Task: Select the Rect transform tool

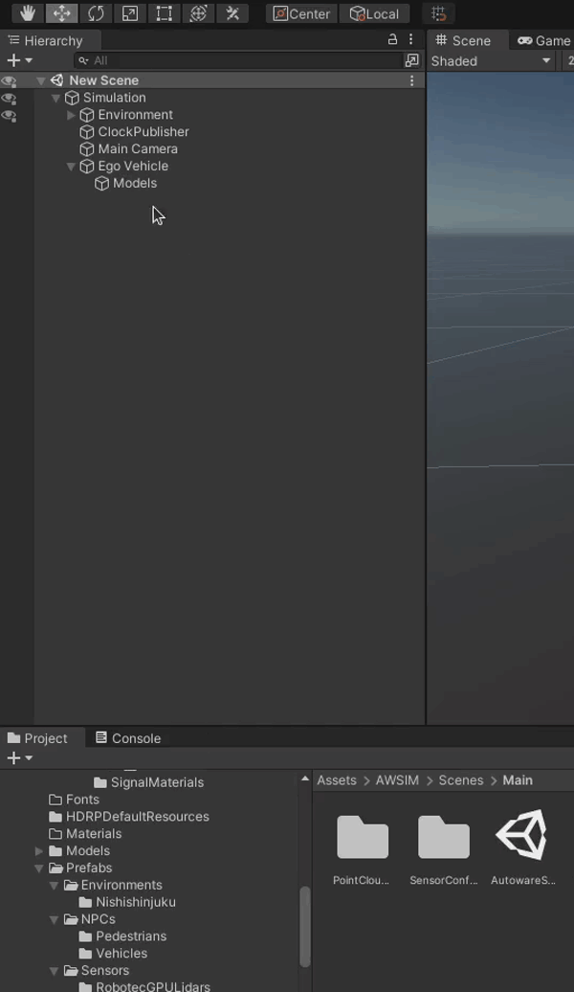Action: (165, 13)
